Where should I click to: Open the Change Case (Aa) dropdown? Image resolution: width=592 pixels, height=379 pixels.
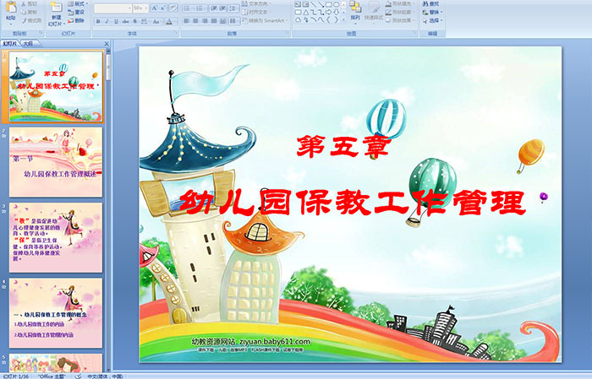[x=156, y=21]
